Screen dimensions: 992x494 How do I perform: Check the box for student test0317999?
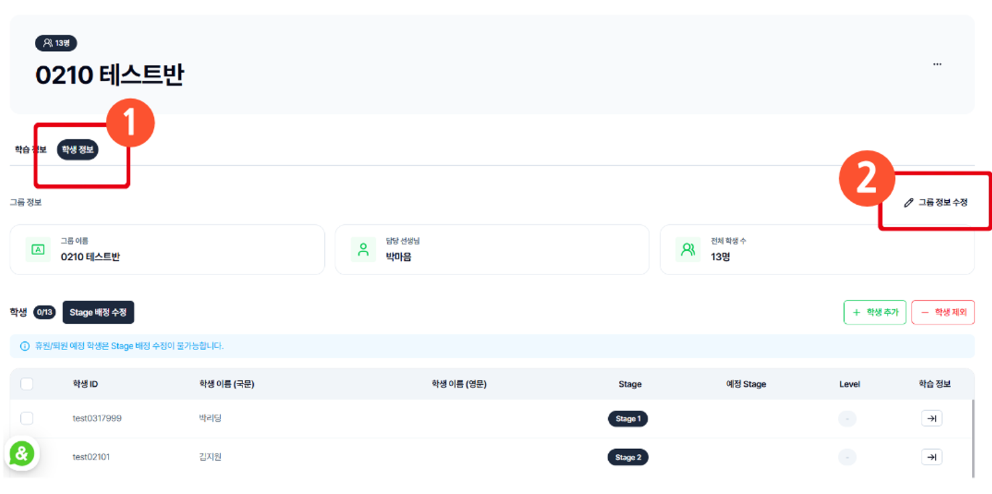[27, 418]
